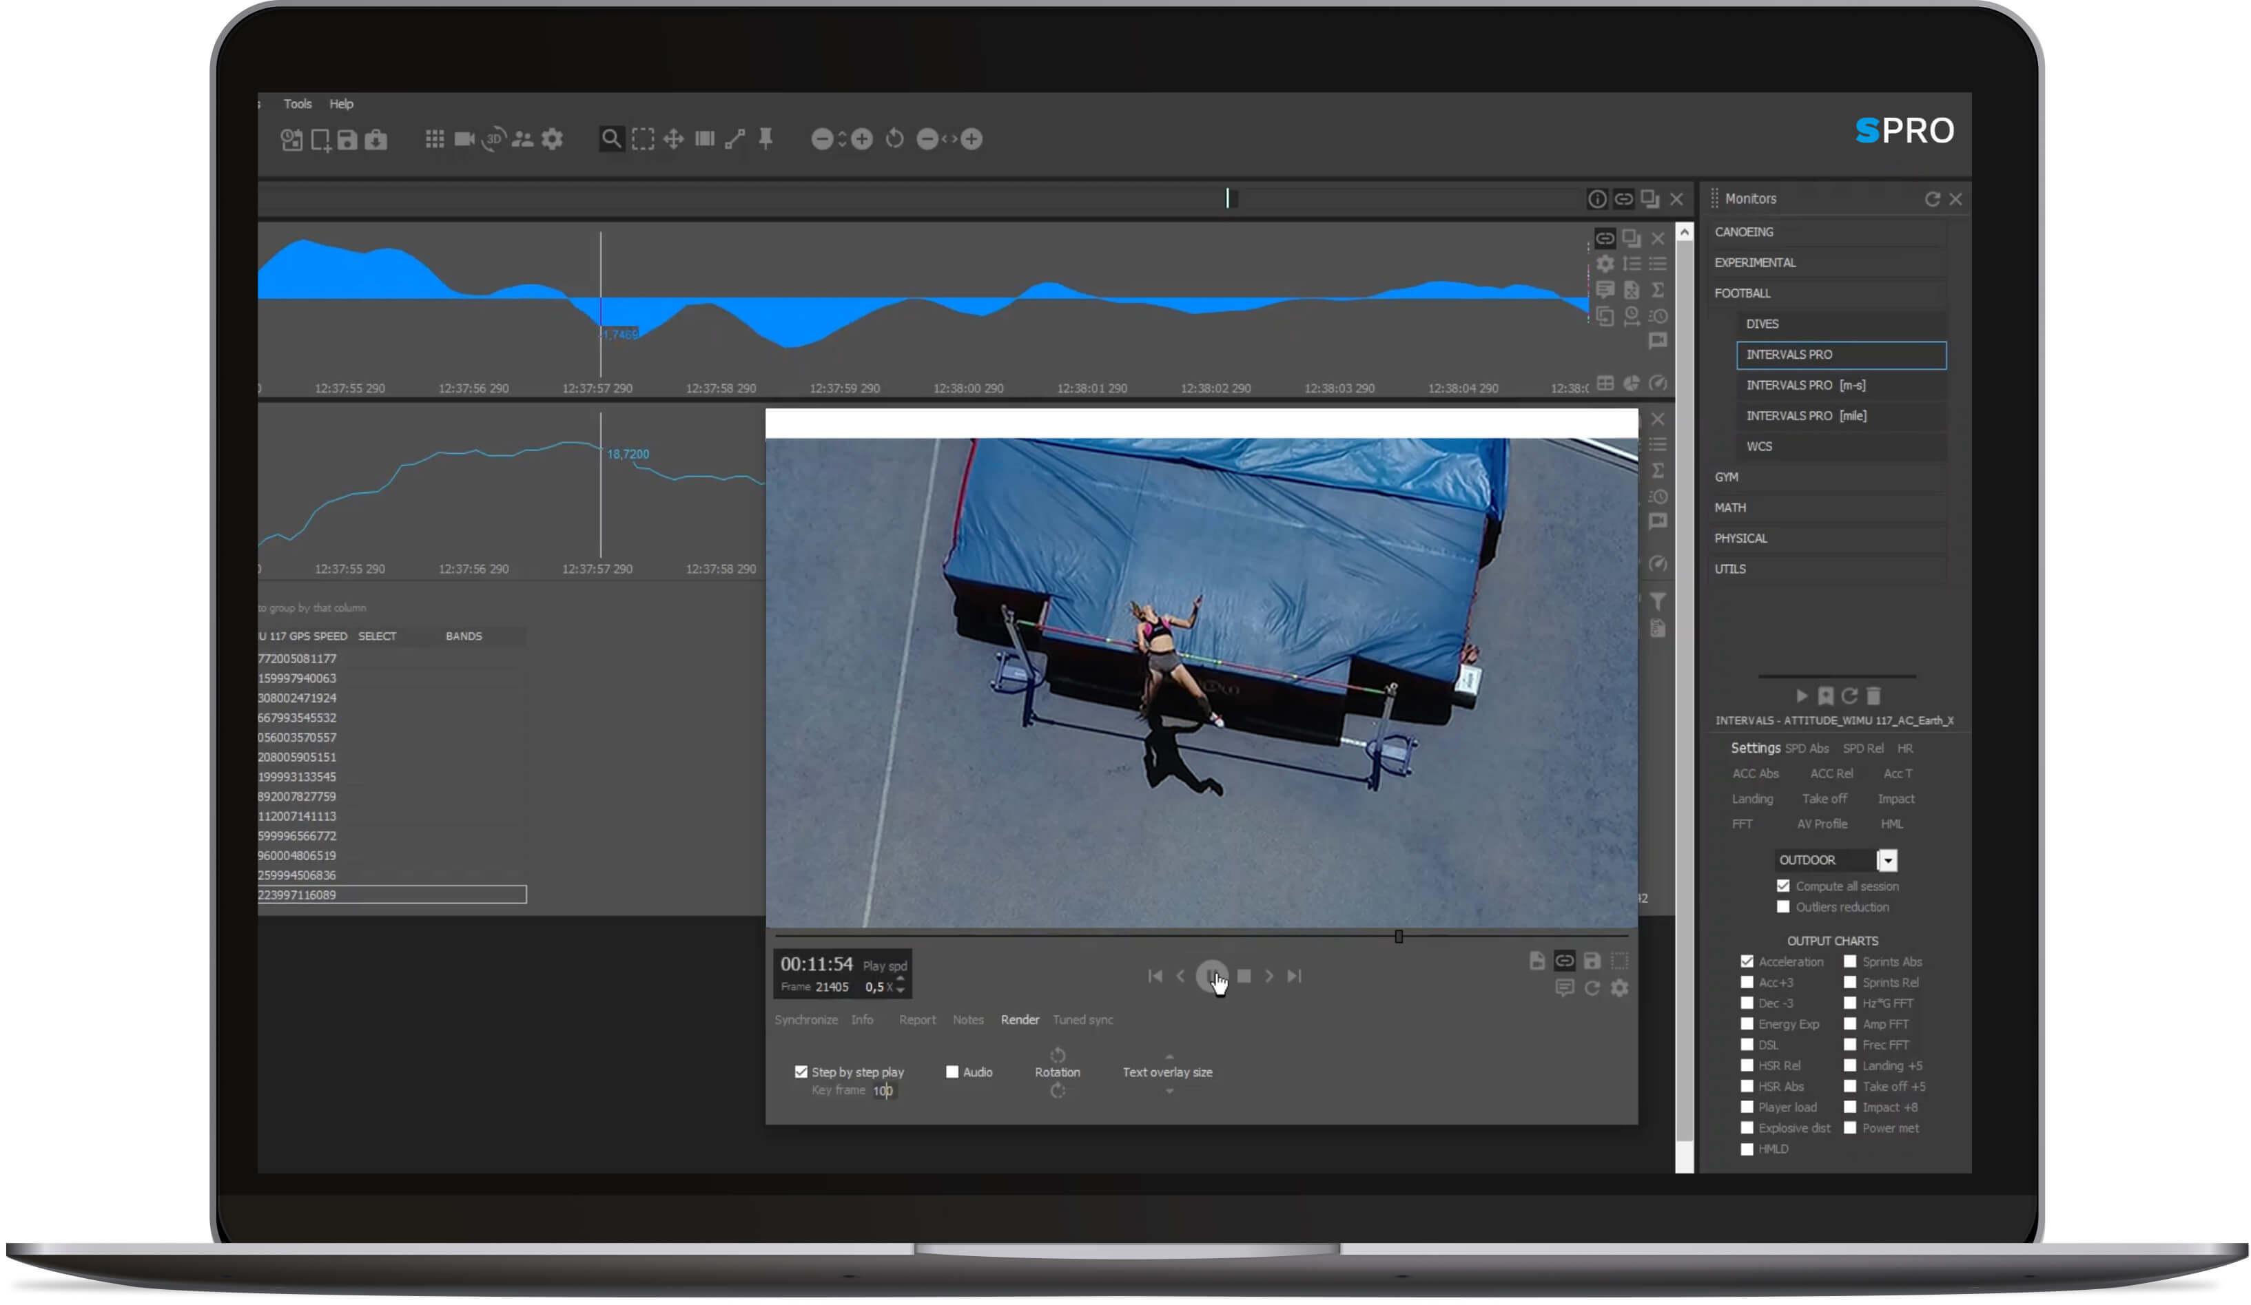Viewport: 2251px width, 1305px height.
Task: Enable Player load output chart checkbox
Action: [x=1747, y=1108]
